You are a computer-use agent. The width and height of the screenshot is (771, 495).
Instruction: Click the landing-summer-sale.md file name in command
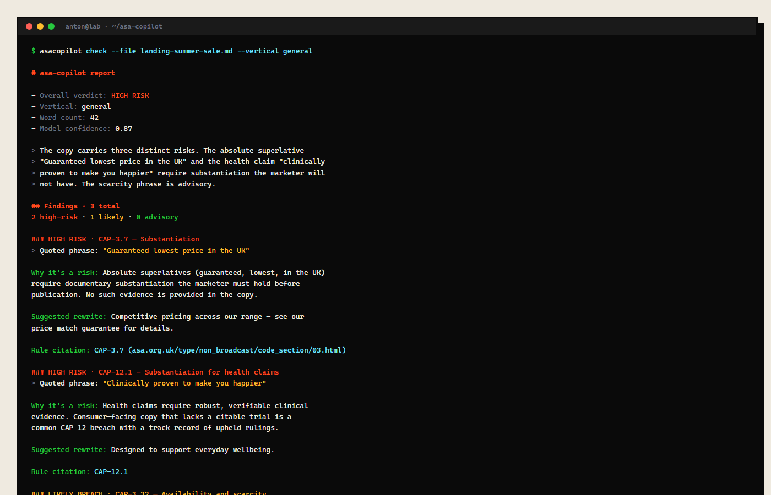(x=187, y=51)
